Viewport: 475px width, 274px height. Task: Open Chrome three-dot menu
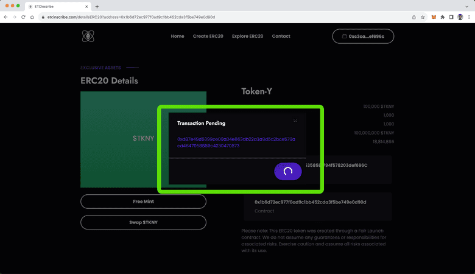click(469, 17)
